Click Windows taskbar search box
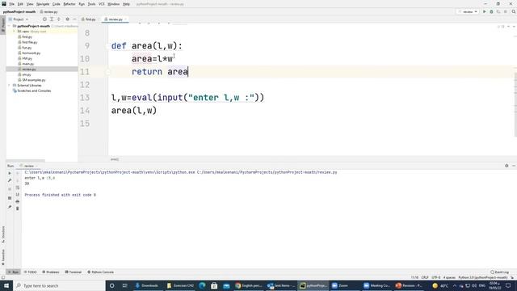 59,285
